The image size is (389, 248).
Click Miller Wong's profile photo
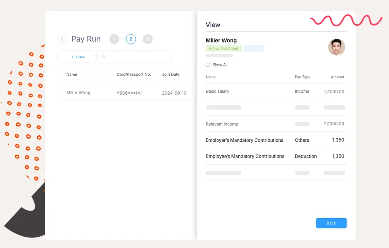pos(336,47)
